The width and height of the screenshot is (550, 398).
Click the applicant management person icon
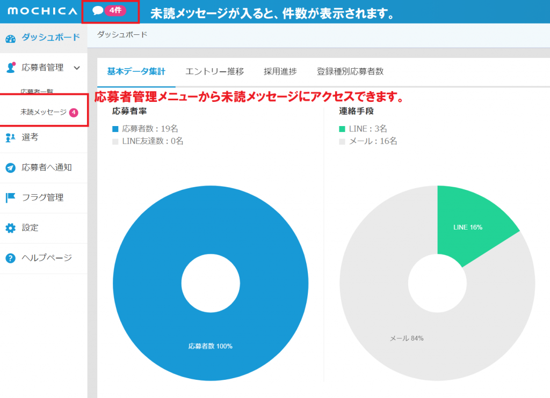tap(10, 68)
